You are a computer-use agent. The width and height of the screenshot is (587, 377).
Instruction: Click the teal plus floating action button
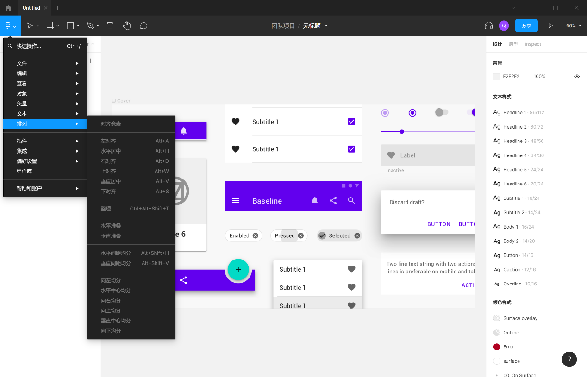238,270
